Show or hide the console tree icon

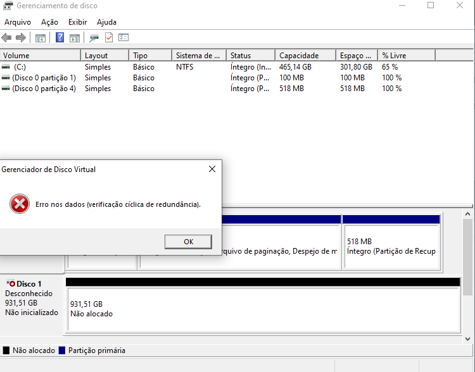pos(41,38)
